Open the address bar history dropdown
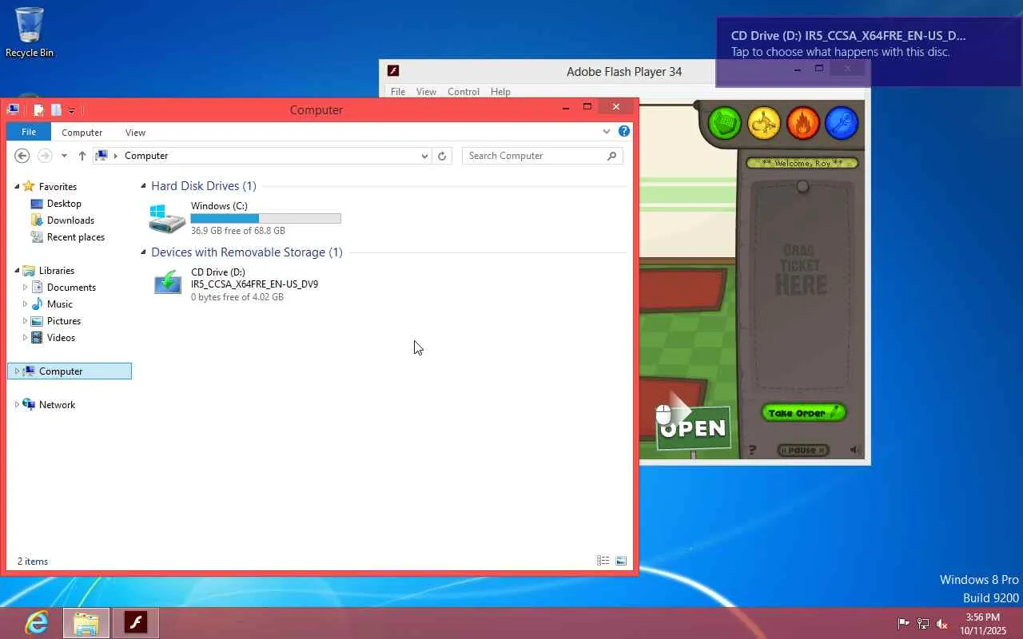This screenshot has height=639, width=1023. [x=424, y=156]
